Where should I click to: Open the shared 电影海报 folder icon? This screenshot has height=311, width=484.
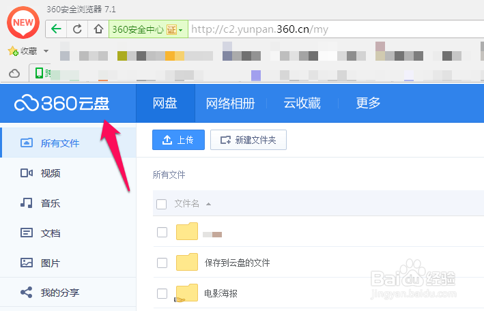pos(186,293)
